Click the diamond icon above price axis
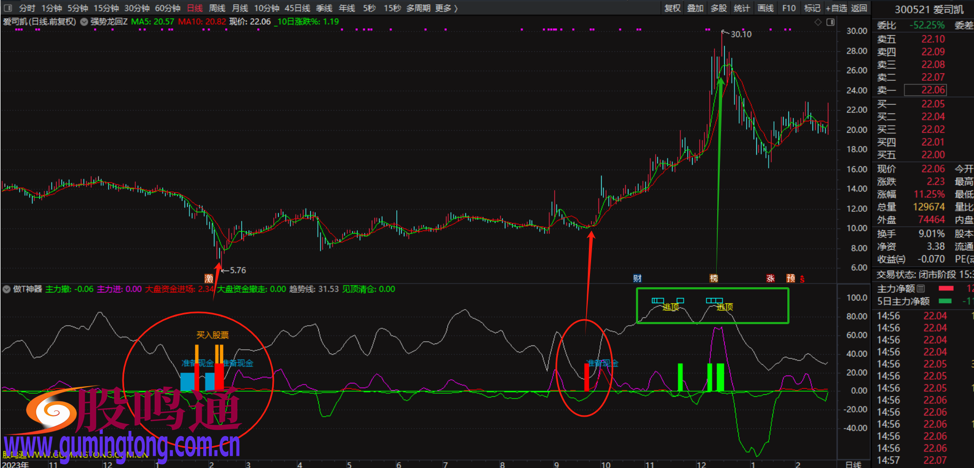This screenshot has width=974, height=468. point(818,22)
